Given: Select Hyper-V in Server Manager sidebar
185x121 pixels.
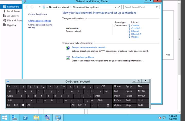Looking at the screenshot, I should click(11, 25).
